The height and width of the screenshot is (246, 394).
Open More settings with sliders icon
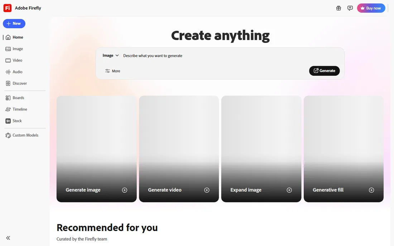[112, 71]
